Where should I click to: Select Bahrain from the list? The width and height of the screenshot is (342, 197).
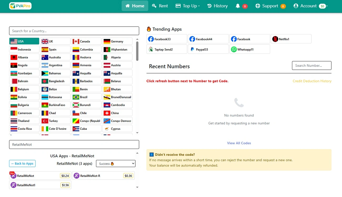[24, 81]
